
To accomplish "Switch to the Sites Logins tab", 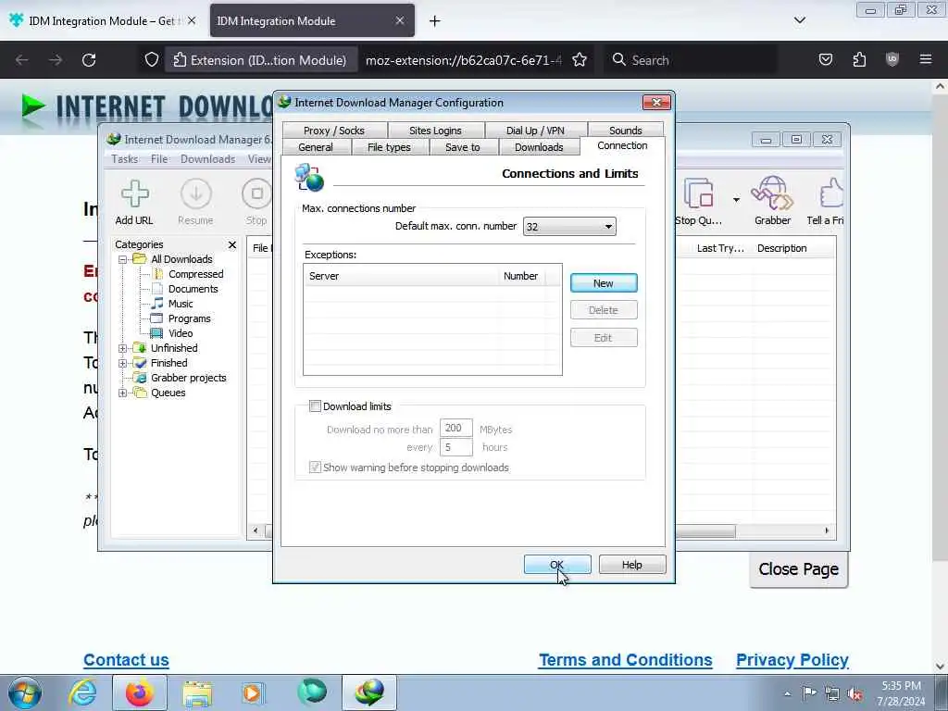I will [435, 131].
